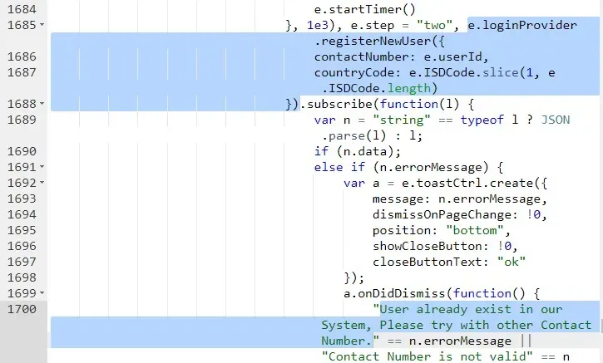Click countryCode: e.ISDCode.slice text
603x363 pixels.
point(416,72)
